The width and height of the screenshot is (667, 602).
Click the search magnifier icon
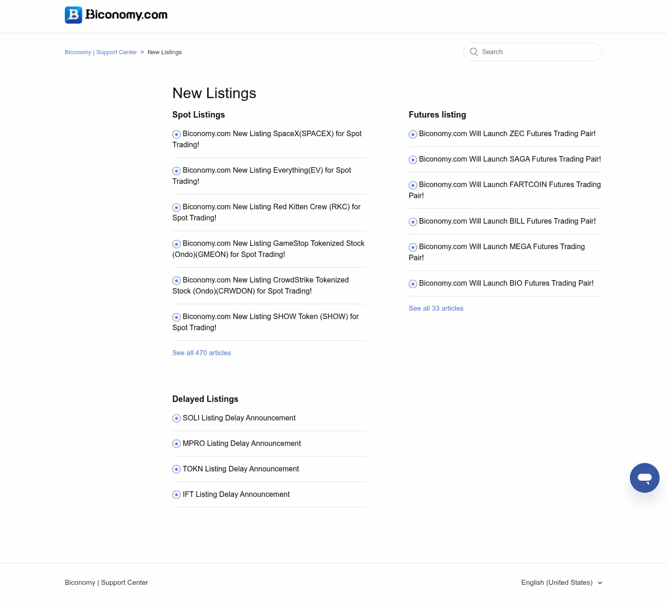point(474,52)
